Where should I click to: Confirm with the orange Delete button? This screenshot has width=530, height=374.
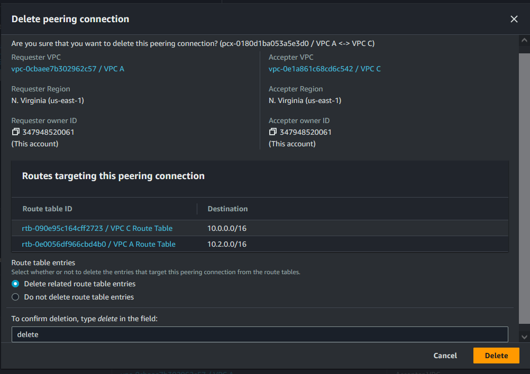coord(496,356)
